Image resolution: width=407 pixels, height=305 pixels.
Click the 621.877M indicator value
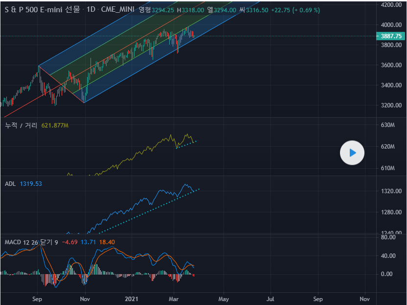coord(55,126)
